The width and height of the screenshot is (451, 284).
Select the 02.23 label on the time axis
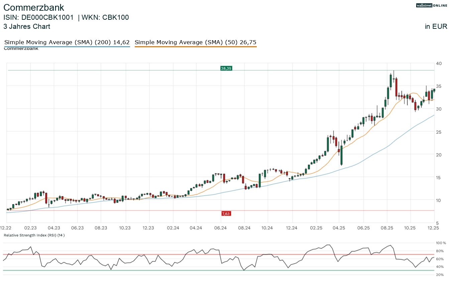pyautogui.click(x=30, y=228)
